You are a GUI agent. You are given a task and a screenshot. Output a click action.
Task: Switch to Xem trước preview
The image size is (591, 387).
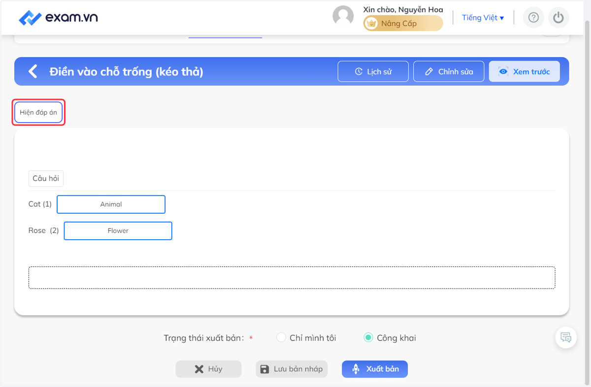coord(524,71)
